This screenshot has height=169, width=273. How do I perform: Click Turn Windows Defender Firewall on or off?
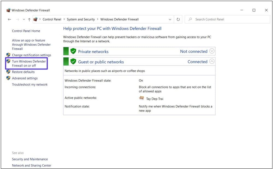tap(29, 64)
